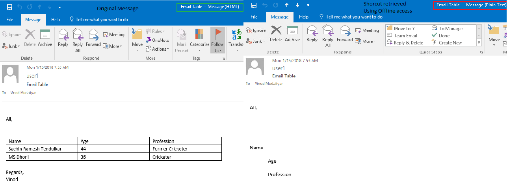This screenshot has height=189, width=509.
Task: Click Meeting in the Plain Text window
Action: pyautogui.click(x=367, y=30)
